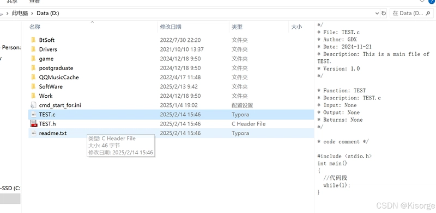
Task: Focus the 在 Data (D...) search box
Action: coord(411,13)
